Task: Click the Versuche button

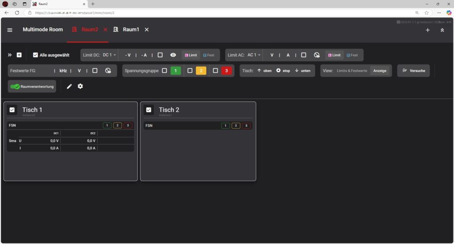Action: coord(413,71)
